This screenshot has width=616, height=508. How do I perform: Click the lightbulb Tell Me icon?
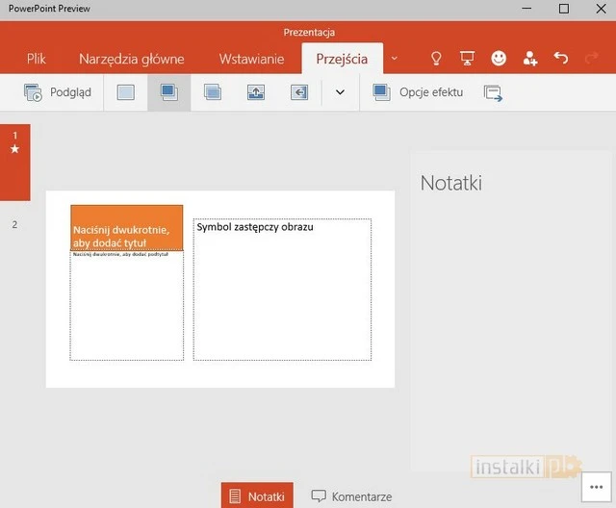(436, 59)
